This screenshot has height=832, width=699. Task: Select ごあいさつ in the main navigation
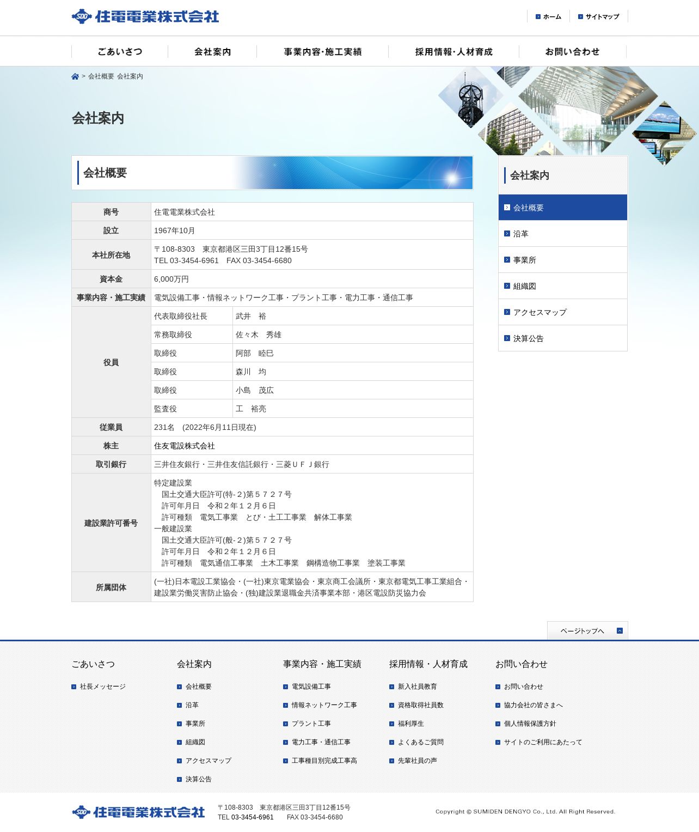[120, 52]
